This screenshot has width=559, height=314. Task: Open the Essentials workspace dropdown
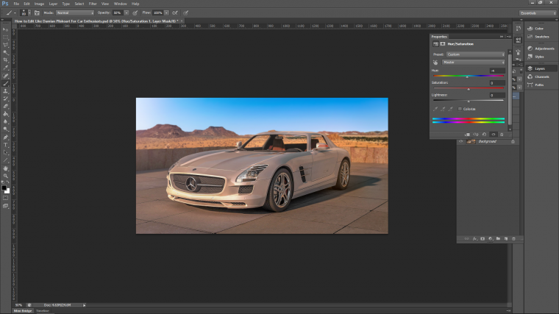click(x=538, y=13)
